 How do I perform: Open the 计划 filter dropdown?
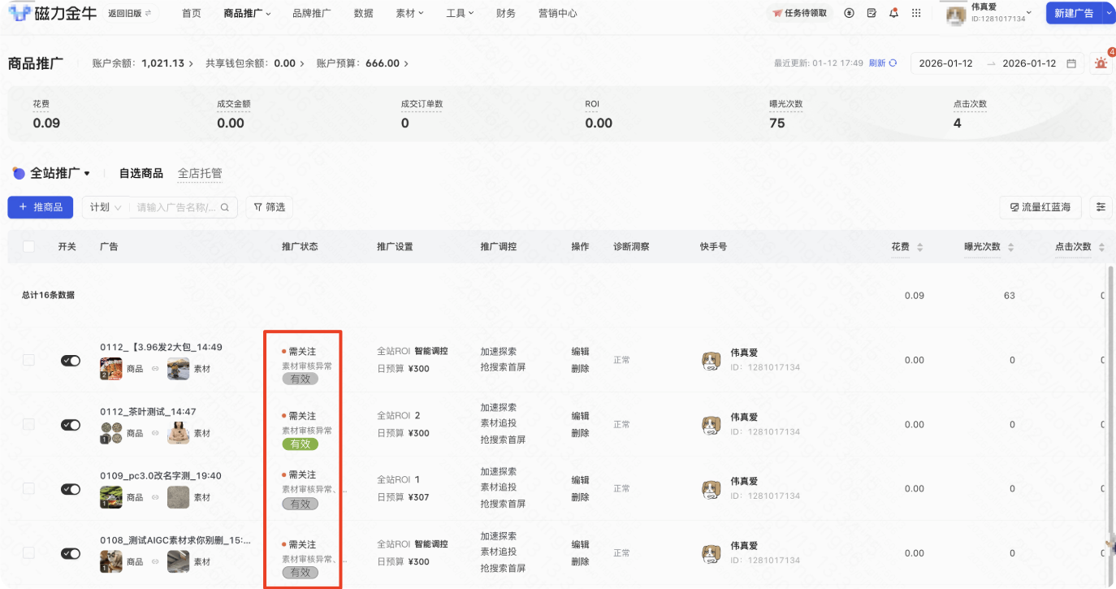(x=104, y=207)
